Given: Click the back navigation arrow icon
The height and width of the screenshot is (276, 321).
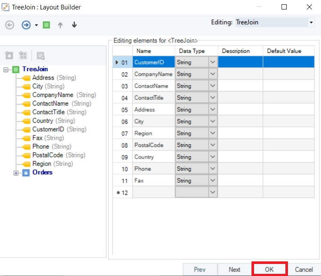Looking at the screenshot, I should (x=9, y=25).
